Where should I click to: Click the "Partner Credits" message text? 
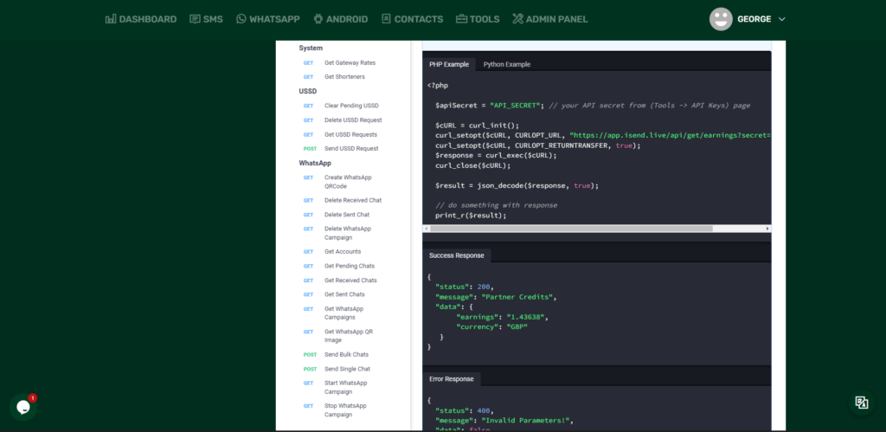pyautogui.click(x=519, y=297)
